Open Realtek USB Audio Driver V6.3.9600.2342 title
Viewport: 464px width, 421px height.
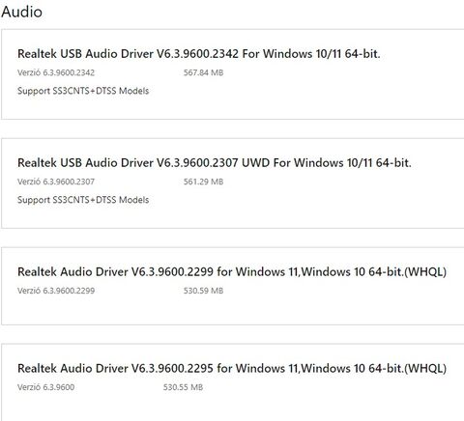199,54
